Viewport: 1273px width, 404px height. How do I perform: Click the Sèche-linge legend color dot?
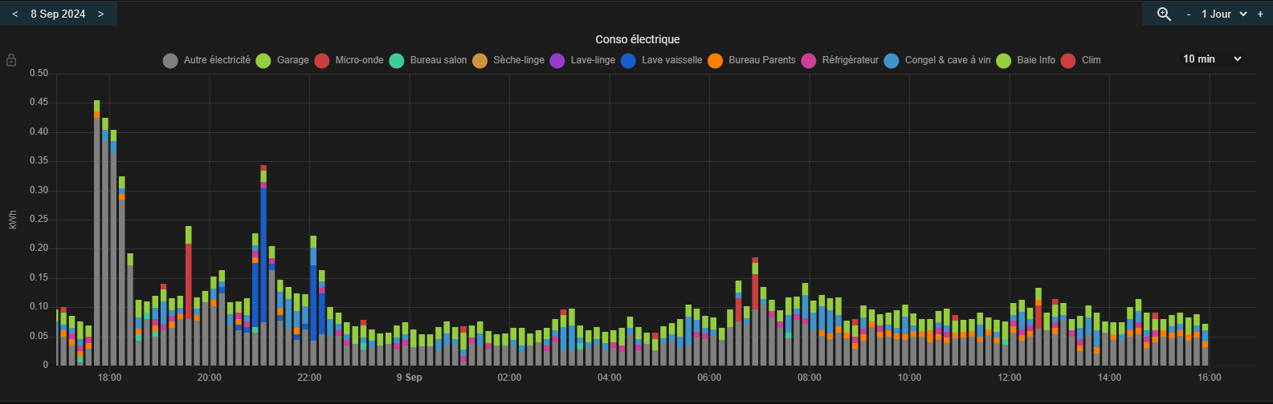[x=479, y=60]
